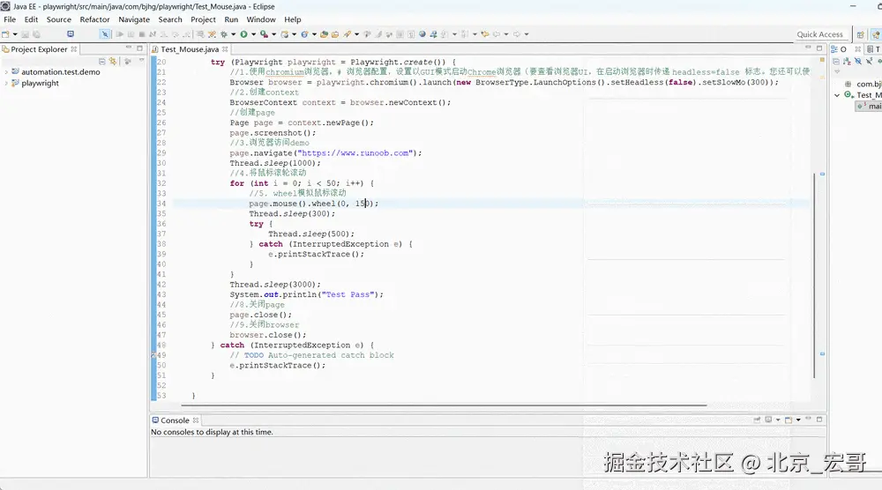Close the Console view
882x490 pixels.
pos(196,420)
